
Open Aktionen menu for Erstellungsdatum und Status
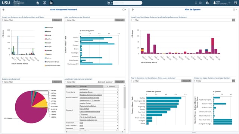tap(57, 20)
